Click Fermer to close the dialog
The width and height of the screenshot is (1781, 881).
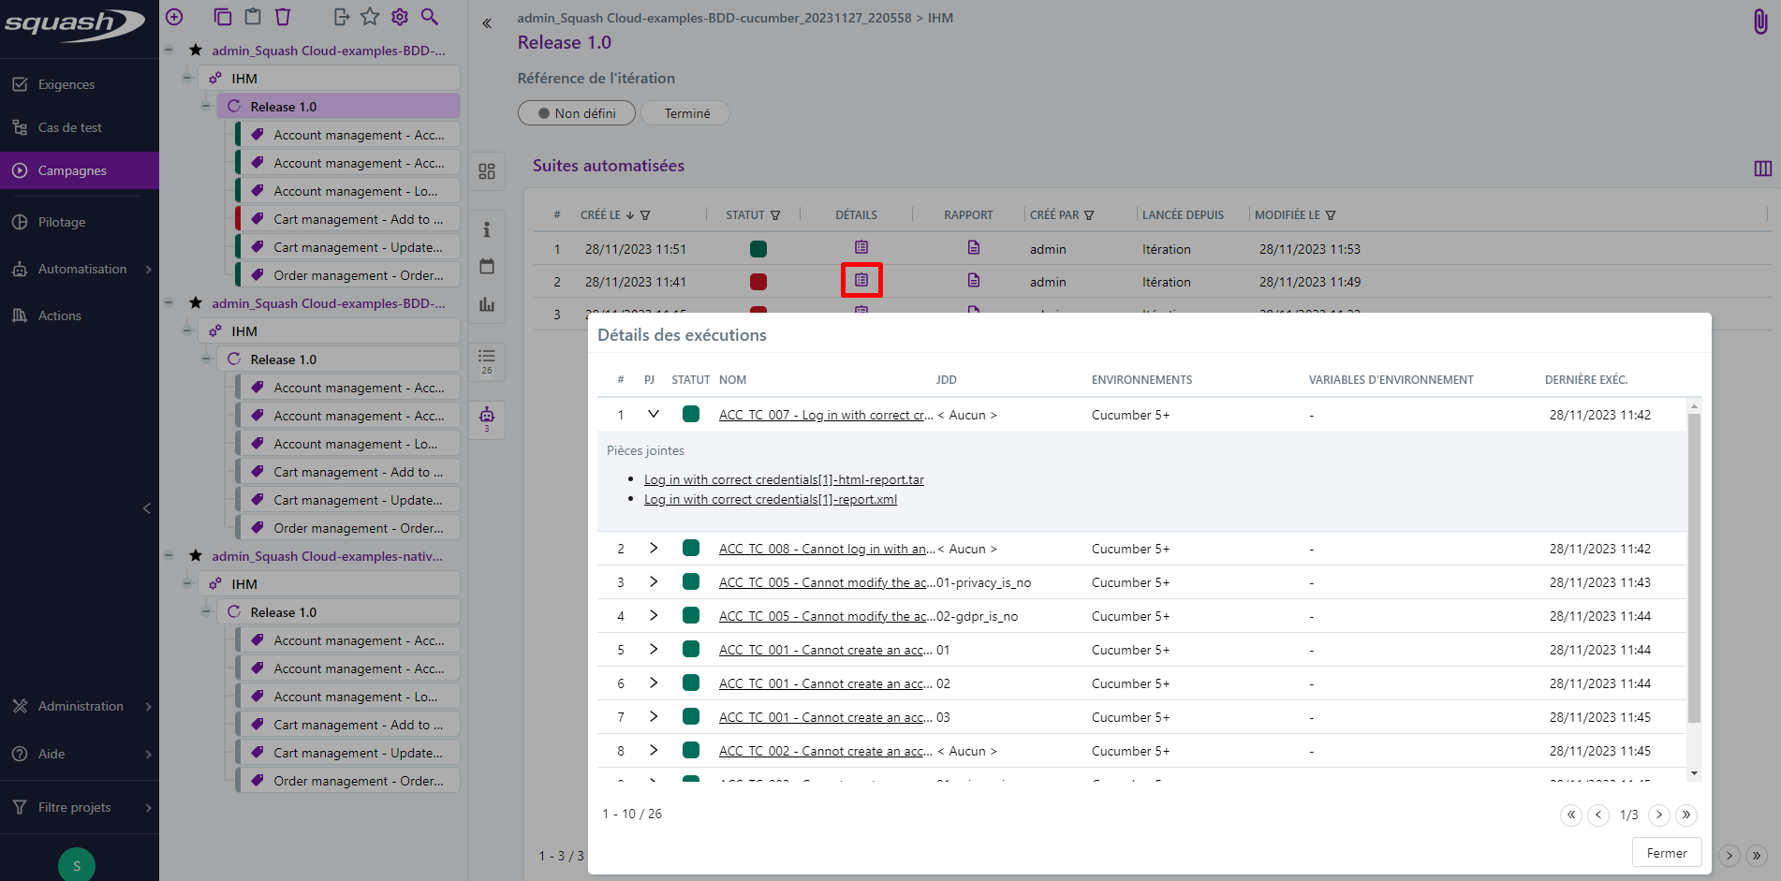pyautogui.click(x=1667, y=853)
